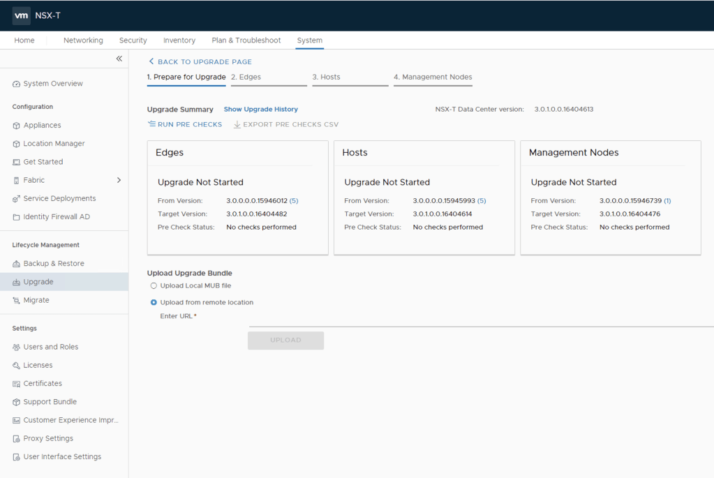Open the Plan & Troubleshoot tab
The height and width of the screenshot is (478, 714).
[x=246, y=40]
